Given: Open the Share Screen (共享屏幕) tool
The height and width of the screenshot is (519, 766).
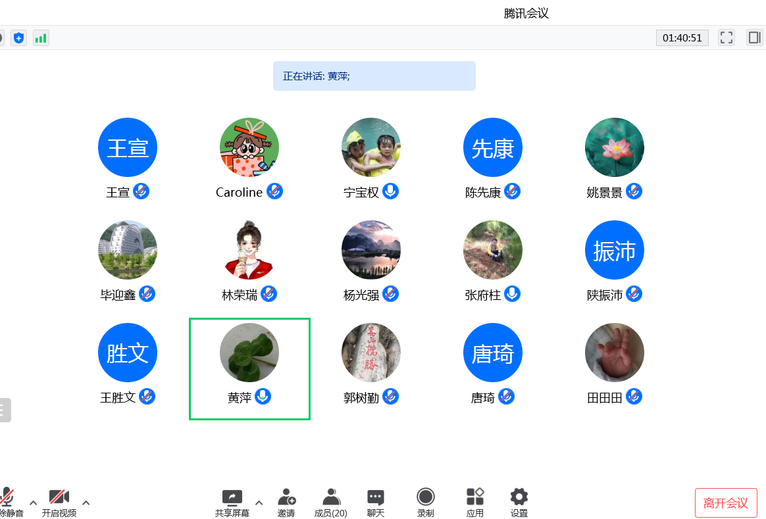Looking at the screenshot, I should [x=232, y=503].
